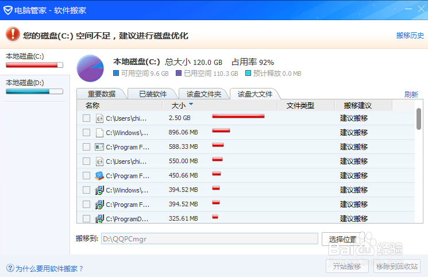Click the 搬移到 destination path field

click(209, 238)
